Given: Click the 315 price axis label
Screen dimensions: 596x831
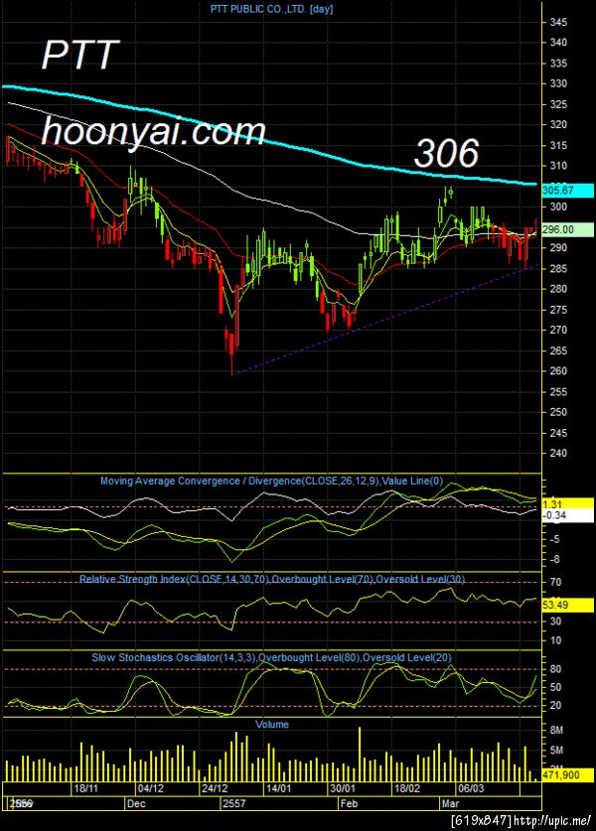Looking at the screenshot, I should coord(558,146).
